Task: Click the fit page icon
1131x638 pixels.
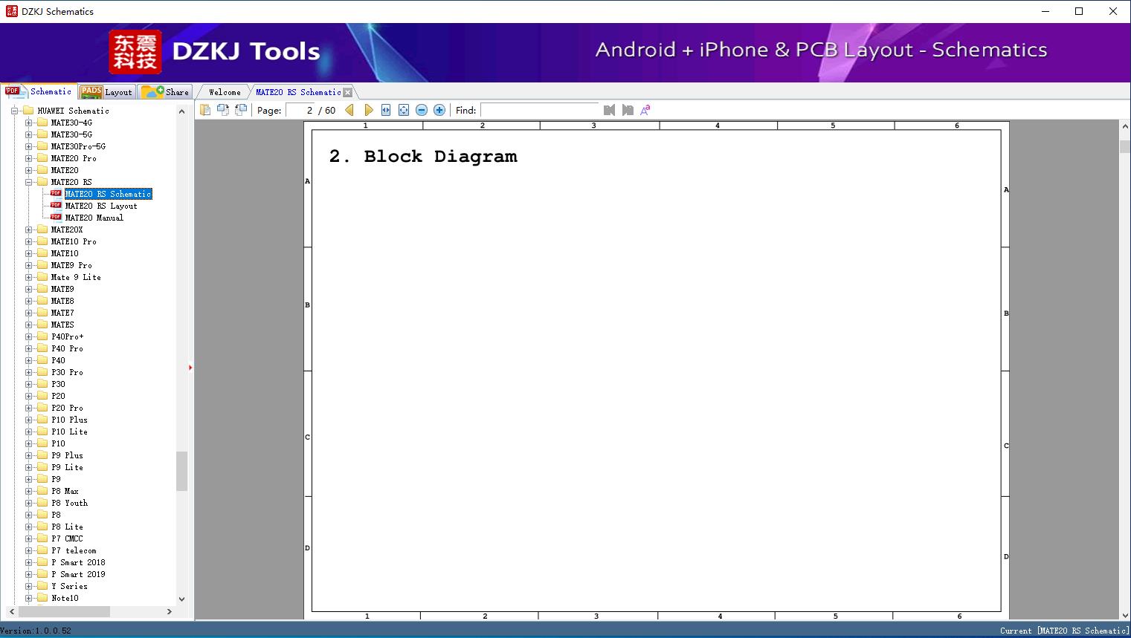Action: point(404,110)
